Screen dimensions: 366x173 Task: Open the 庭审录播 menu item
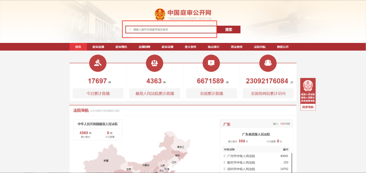(x=168, y=47)
